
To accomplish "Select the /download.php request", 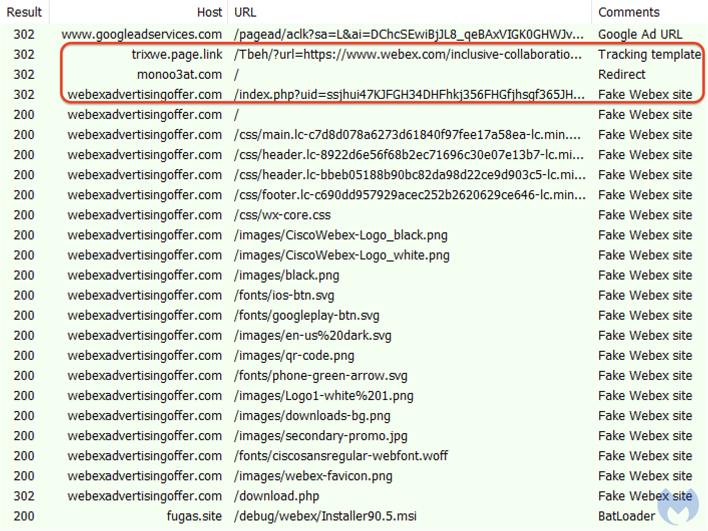I will (276, 496).
